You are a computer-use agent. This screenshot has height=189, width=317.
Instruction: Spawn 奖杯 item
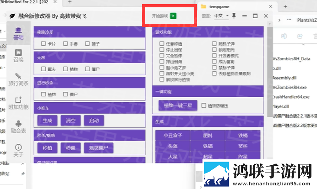[243, 146]
